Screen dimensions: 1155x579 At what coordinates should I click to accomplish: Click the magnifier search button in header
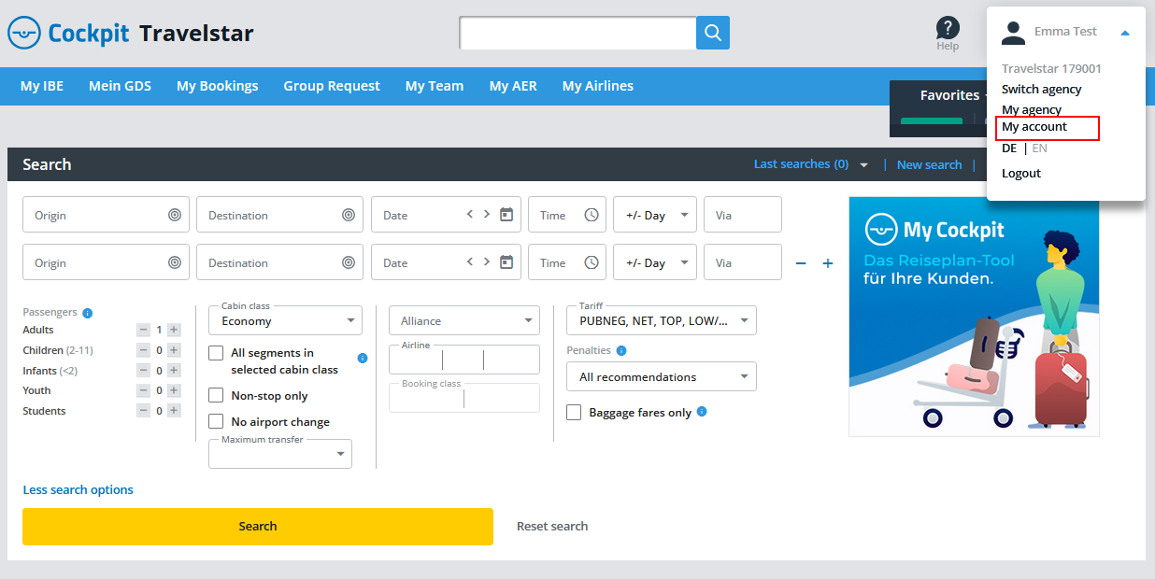pos(713,33)
